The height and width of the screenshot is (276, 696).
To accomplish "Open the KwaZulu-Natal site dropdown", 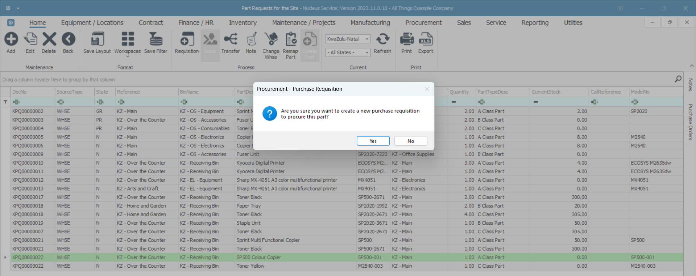I will 367,39.
